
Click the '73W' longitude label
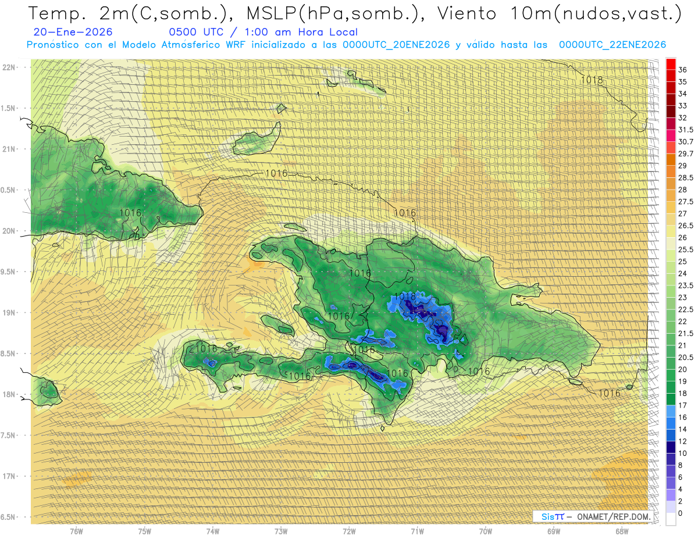tap(281, 531)
